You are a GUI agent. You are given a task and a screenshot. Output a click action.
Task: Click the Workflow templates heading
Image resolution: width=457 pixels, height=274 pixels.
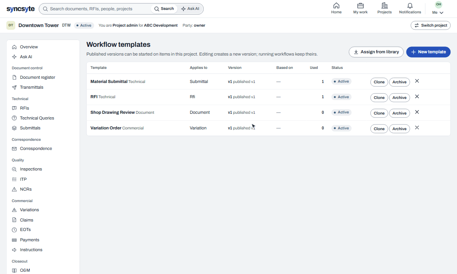[118, 45]
